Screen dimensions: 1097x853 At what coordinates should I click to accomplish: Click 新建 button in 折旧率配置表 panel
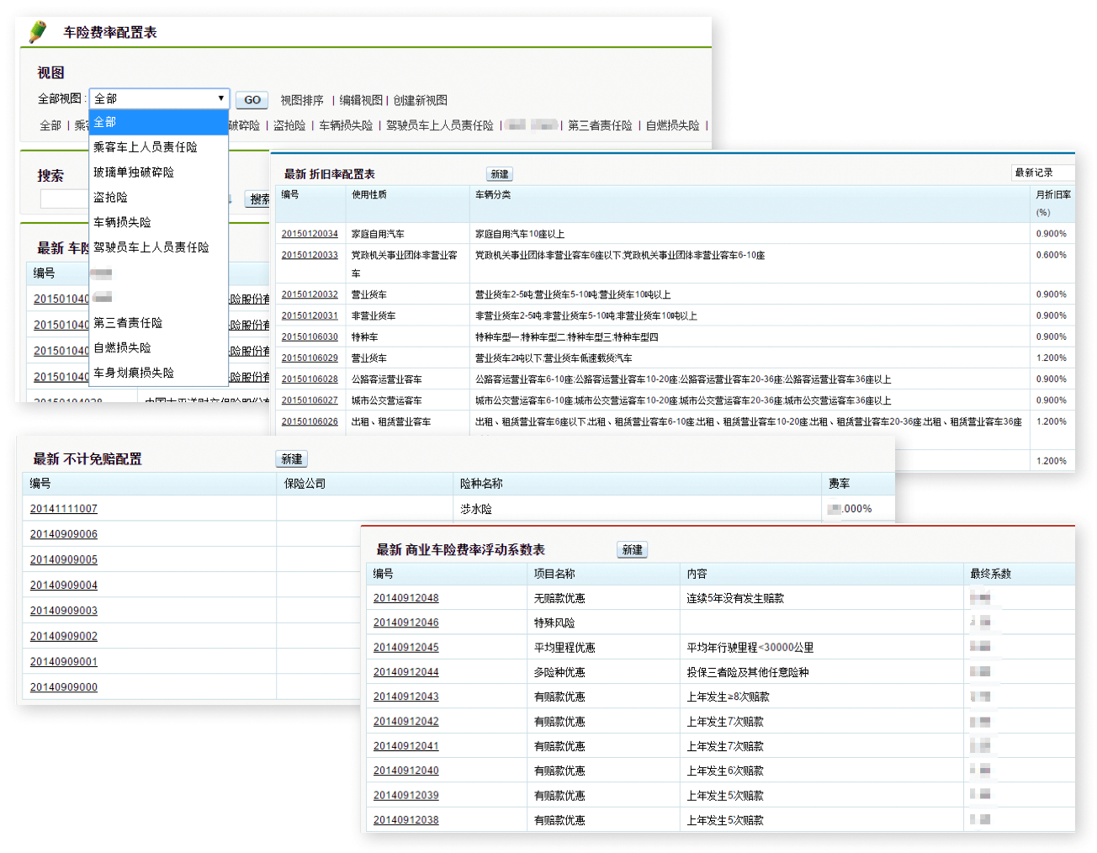click(500, 174)
